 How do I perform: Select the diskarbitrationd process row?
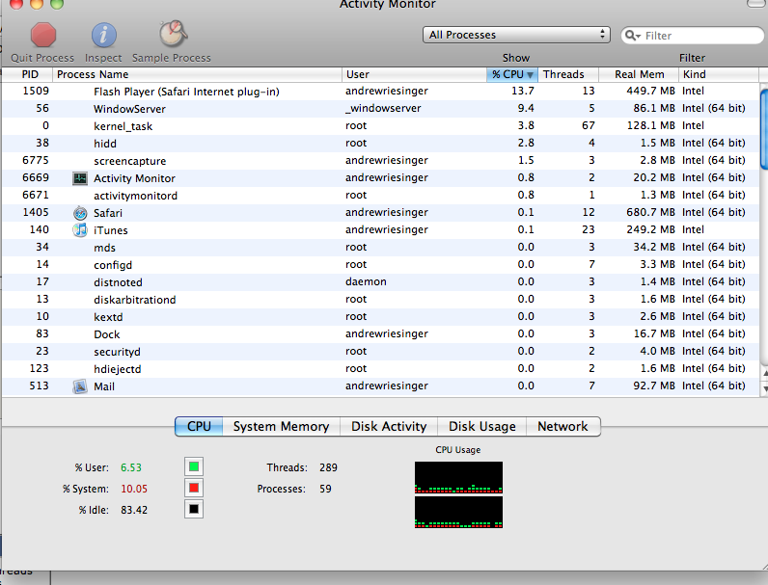click(x=381, y=300)
